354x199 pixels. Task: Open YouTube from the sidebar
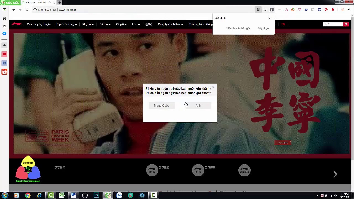pyautogui.click(x=4, y=54)
